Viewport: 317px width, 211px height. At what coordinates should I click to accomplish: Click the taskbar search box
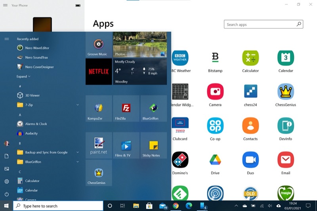coord(58,206)
